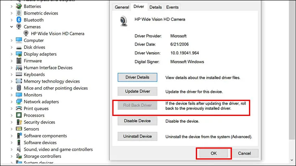Image resolution: width=296 pixels, height=166 pixels.
Task: Click the Keyboards device icon
Action: (19, 74)
